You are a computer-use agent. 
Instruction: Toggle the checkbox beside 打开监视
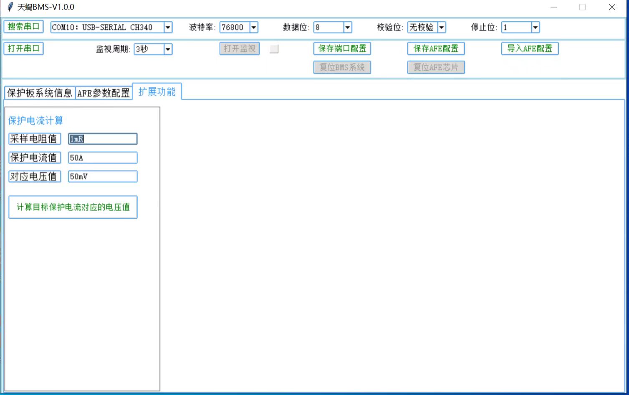(274, 49)
